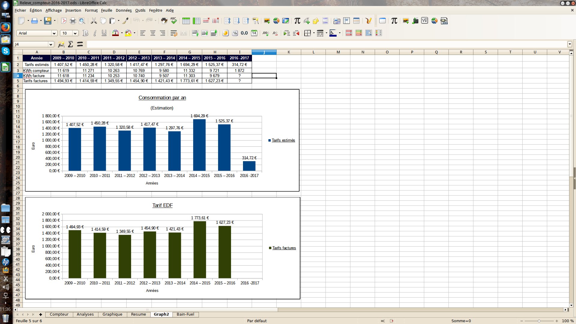Image resolution: width=576 pixels, height=324 pixels.
Task: Click the Export as PDF icon
Action: 64,21
